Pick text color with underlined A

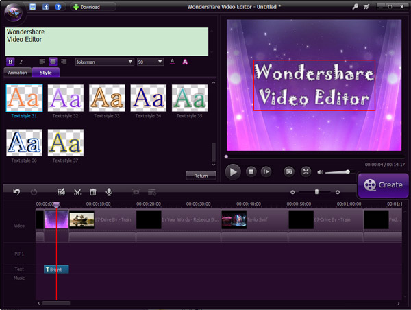pos(172,62)
